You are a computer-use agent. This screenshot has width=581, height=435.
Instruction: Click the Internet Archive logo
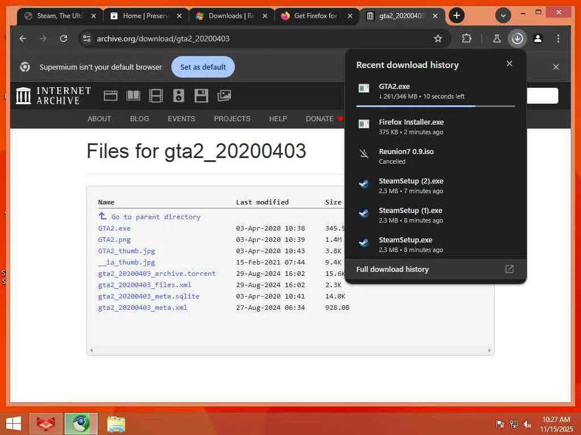tap(53, 96)
